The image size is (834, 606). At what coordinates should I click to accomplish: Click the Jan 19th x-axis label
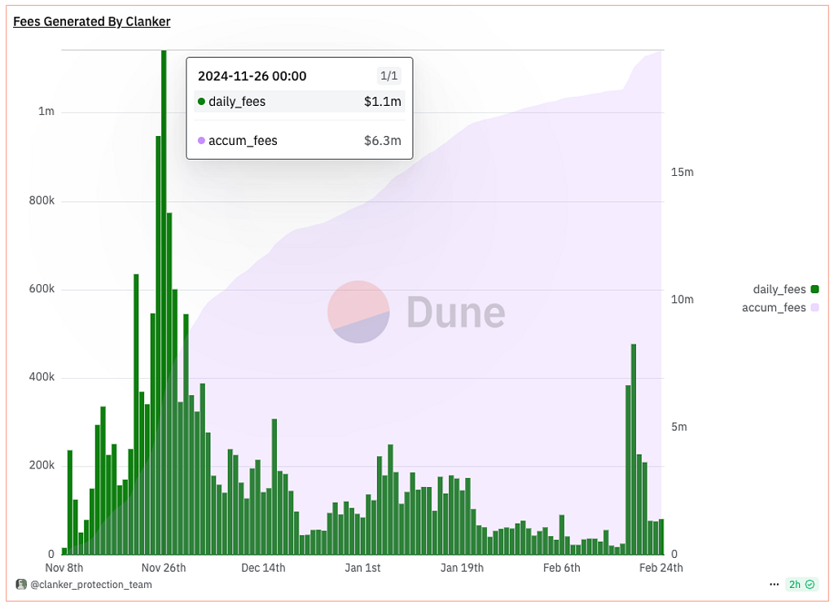[x=463, y=568]
